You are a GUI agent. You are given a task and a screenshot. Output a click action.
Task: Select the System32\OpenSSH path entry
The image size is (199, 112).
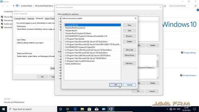pyautogui.click(x=93, y=47)
